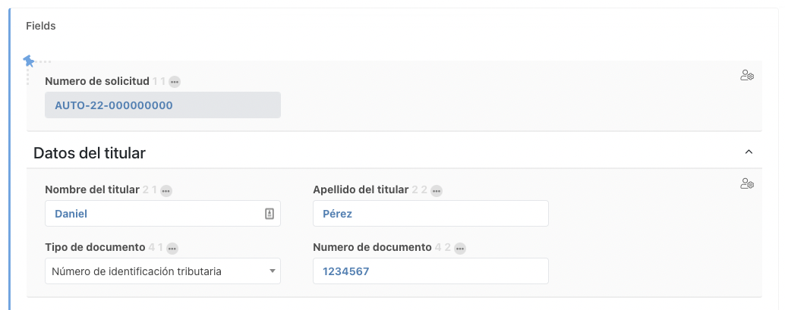Image resolution: width=785 pixels, height=310 pixels.
Task: Click the Numero de solicitud label
Action: [x=97, y=81]
